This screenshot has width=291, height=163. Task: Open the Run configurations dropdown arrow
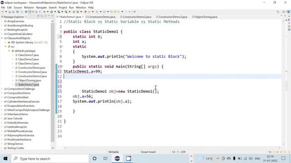point(55,12)
